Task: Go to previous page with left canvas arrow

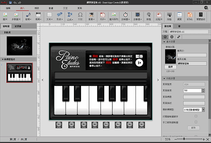Action: 43,80
